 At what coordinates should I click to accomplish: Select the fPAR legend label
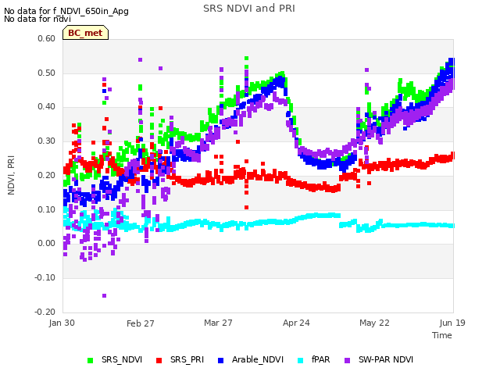coord(321,359)
